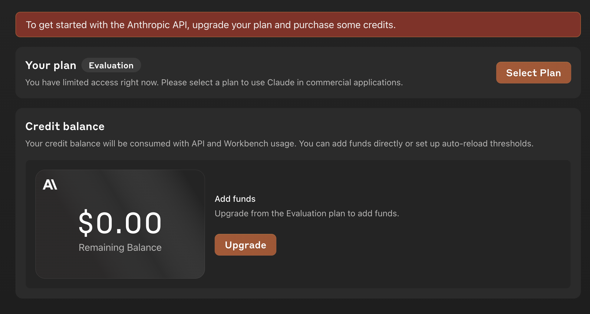590x314 pixels.
Task: Click the Your plan heading
Action: 51,65
